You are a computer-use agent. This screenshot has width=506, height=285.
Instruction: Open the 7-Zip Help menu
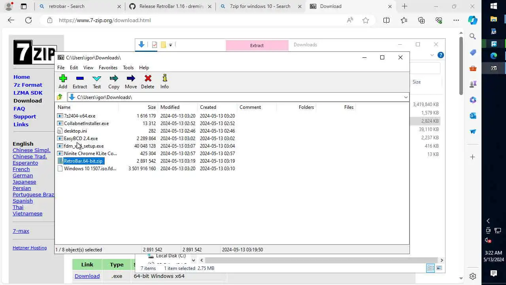pos(144,68)
